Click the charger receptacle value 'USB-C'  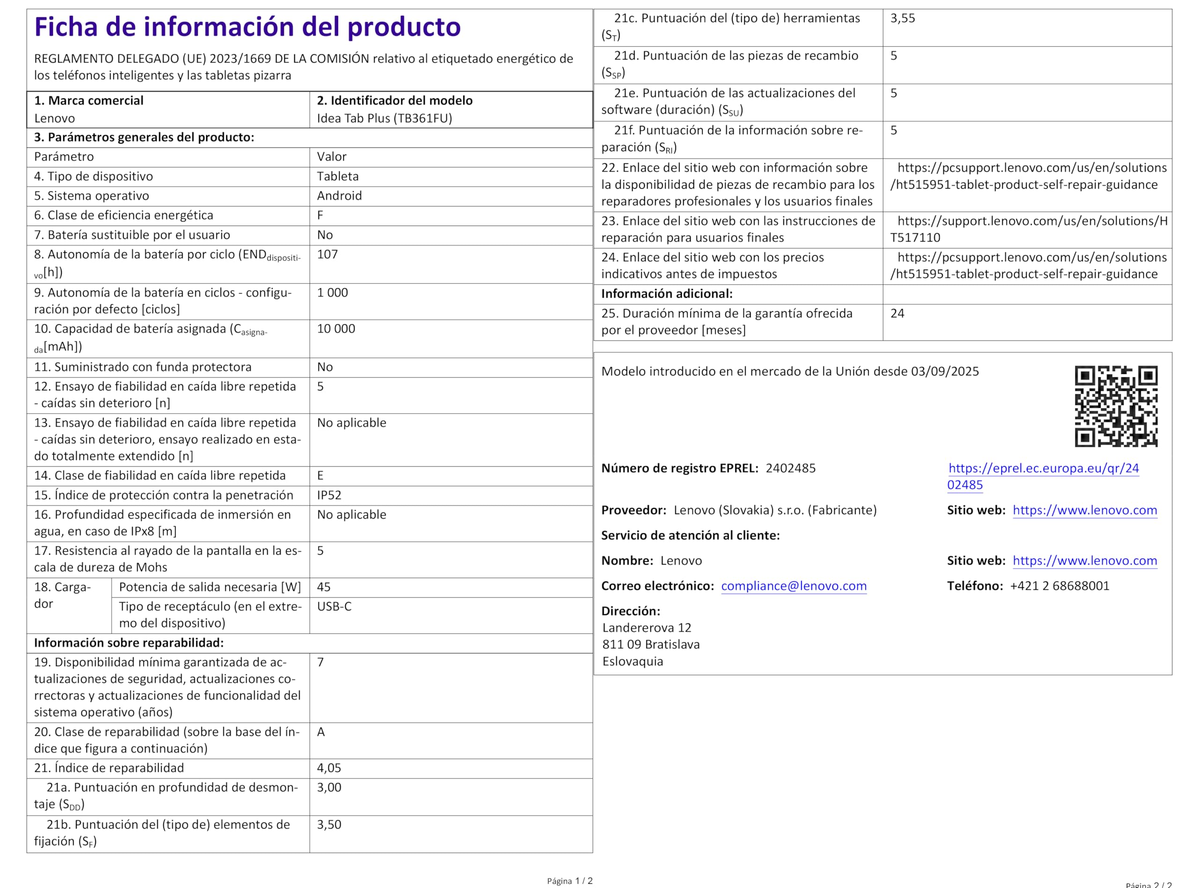tap(334, 606)
